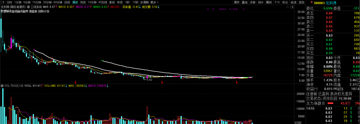
Task: Switch chart to 日线 period
Action: 67,2
